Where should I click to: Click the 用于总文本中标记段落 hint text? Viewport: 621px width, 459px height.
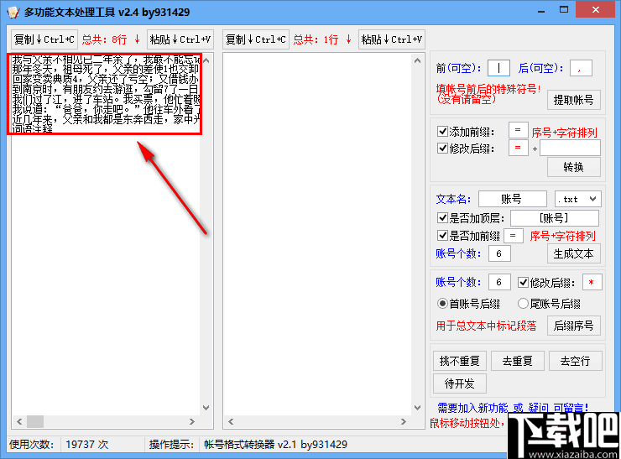coord(486,326)
